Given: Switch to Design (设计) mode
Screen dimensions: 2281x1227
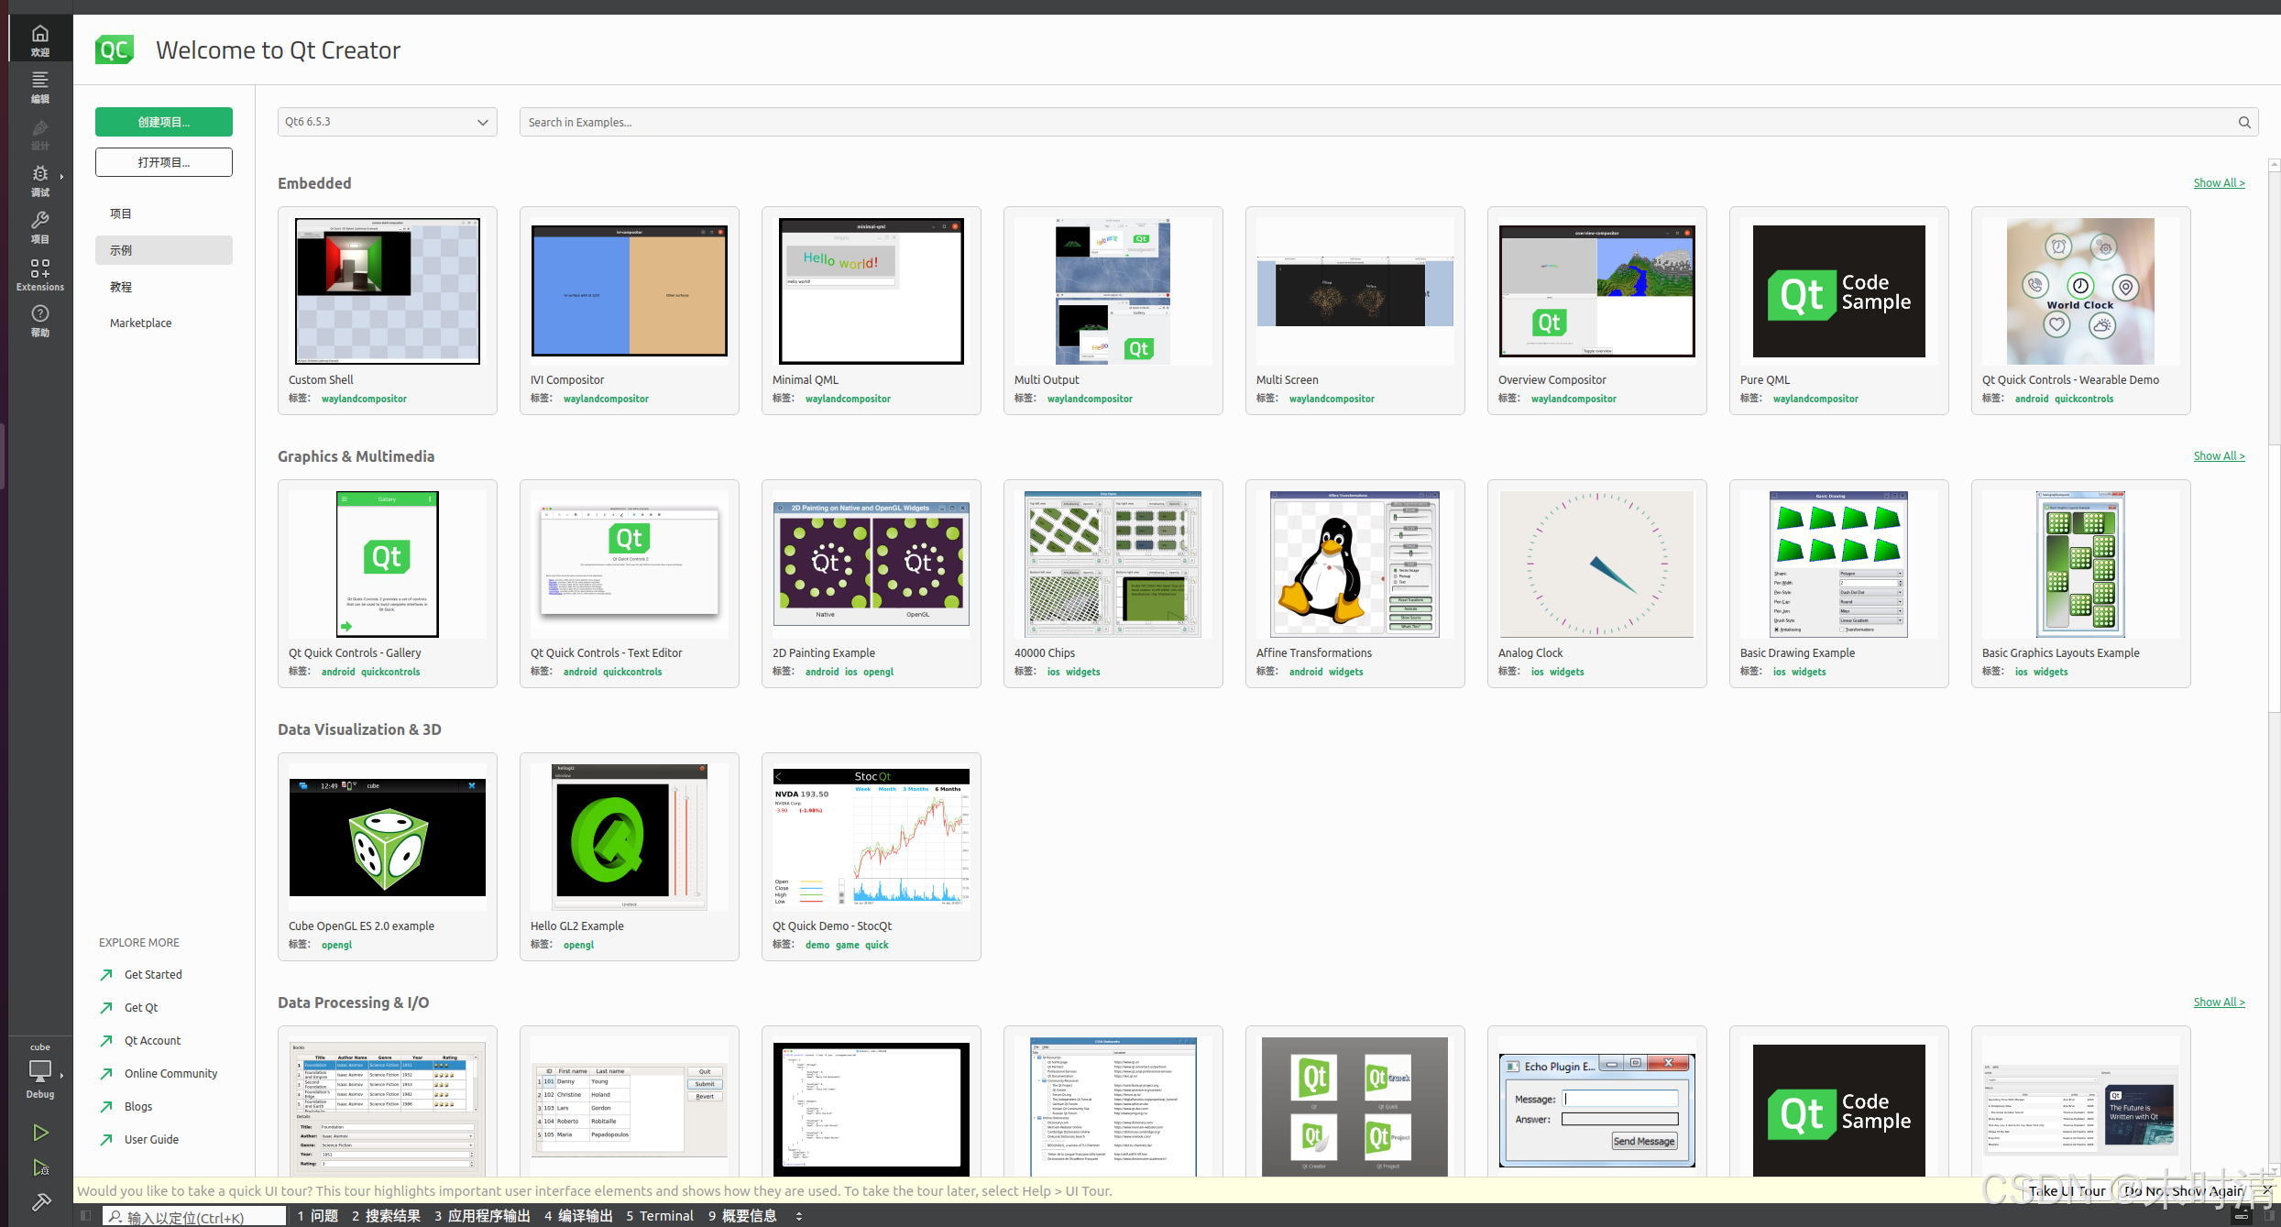Looking at the screenshot, I should pos(40,134).
